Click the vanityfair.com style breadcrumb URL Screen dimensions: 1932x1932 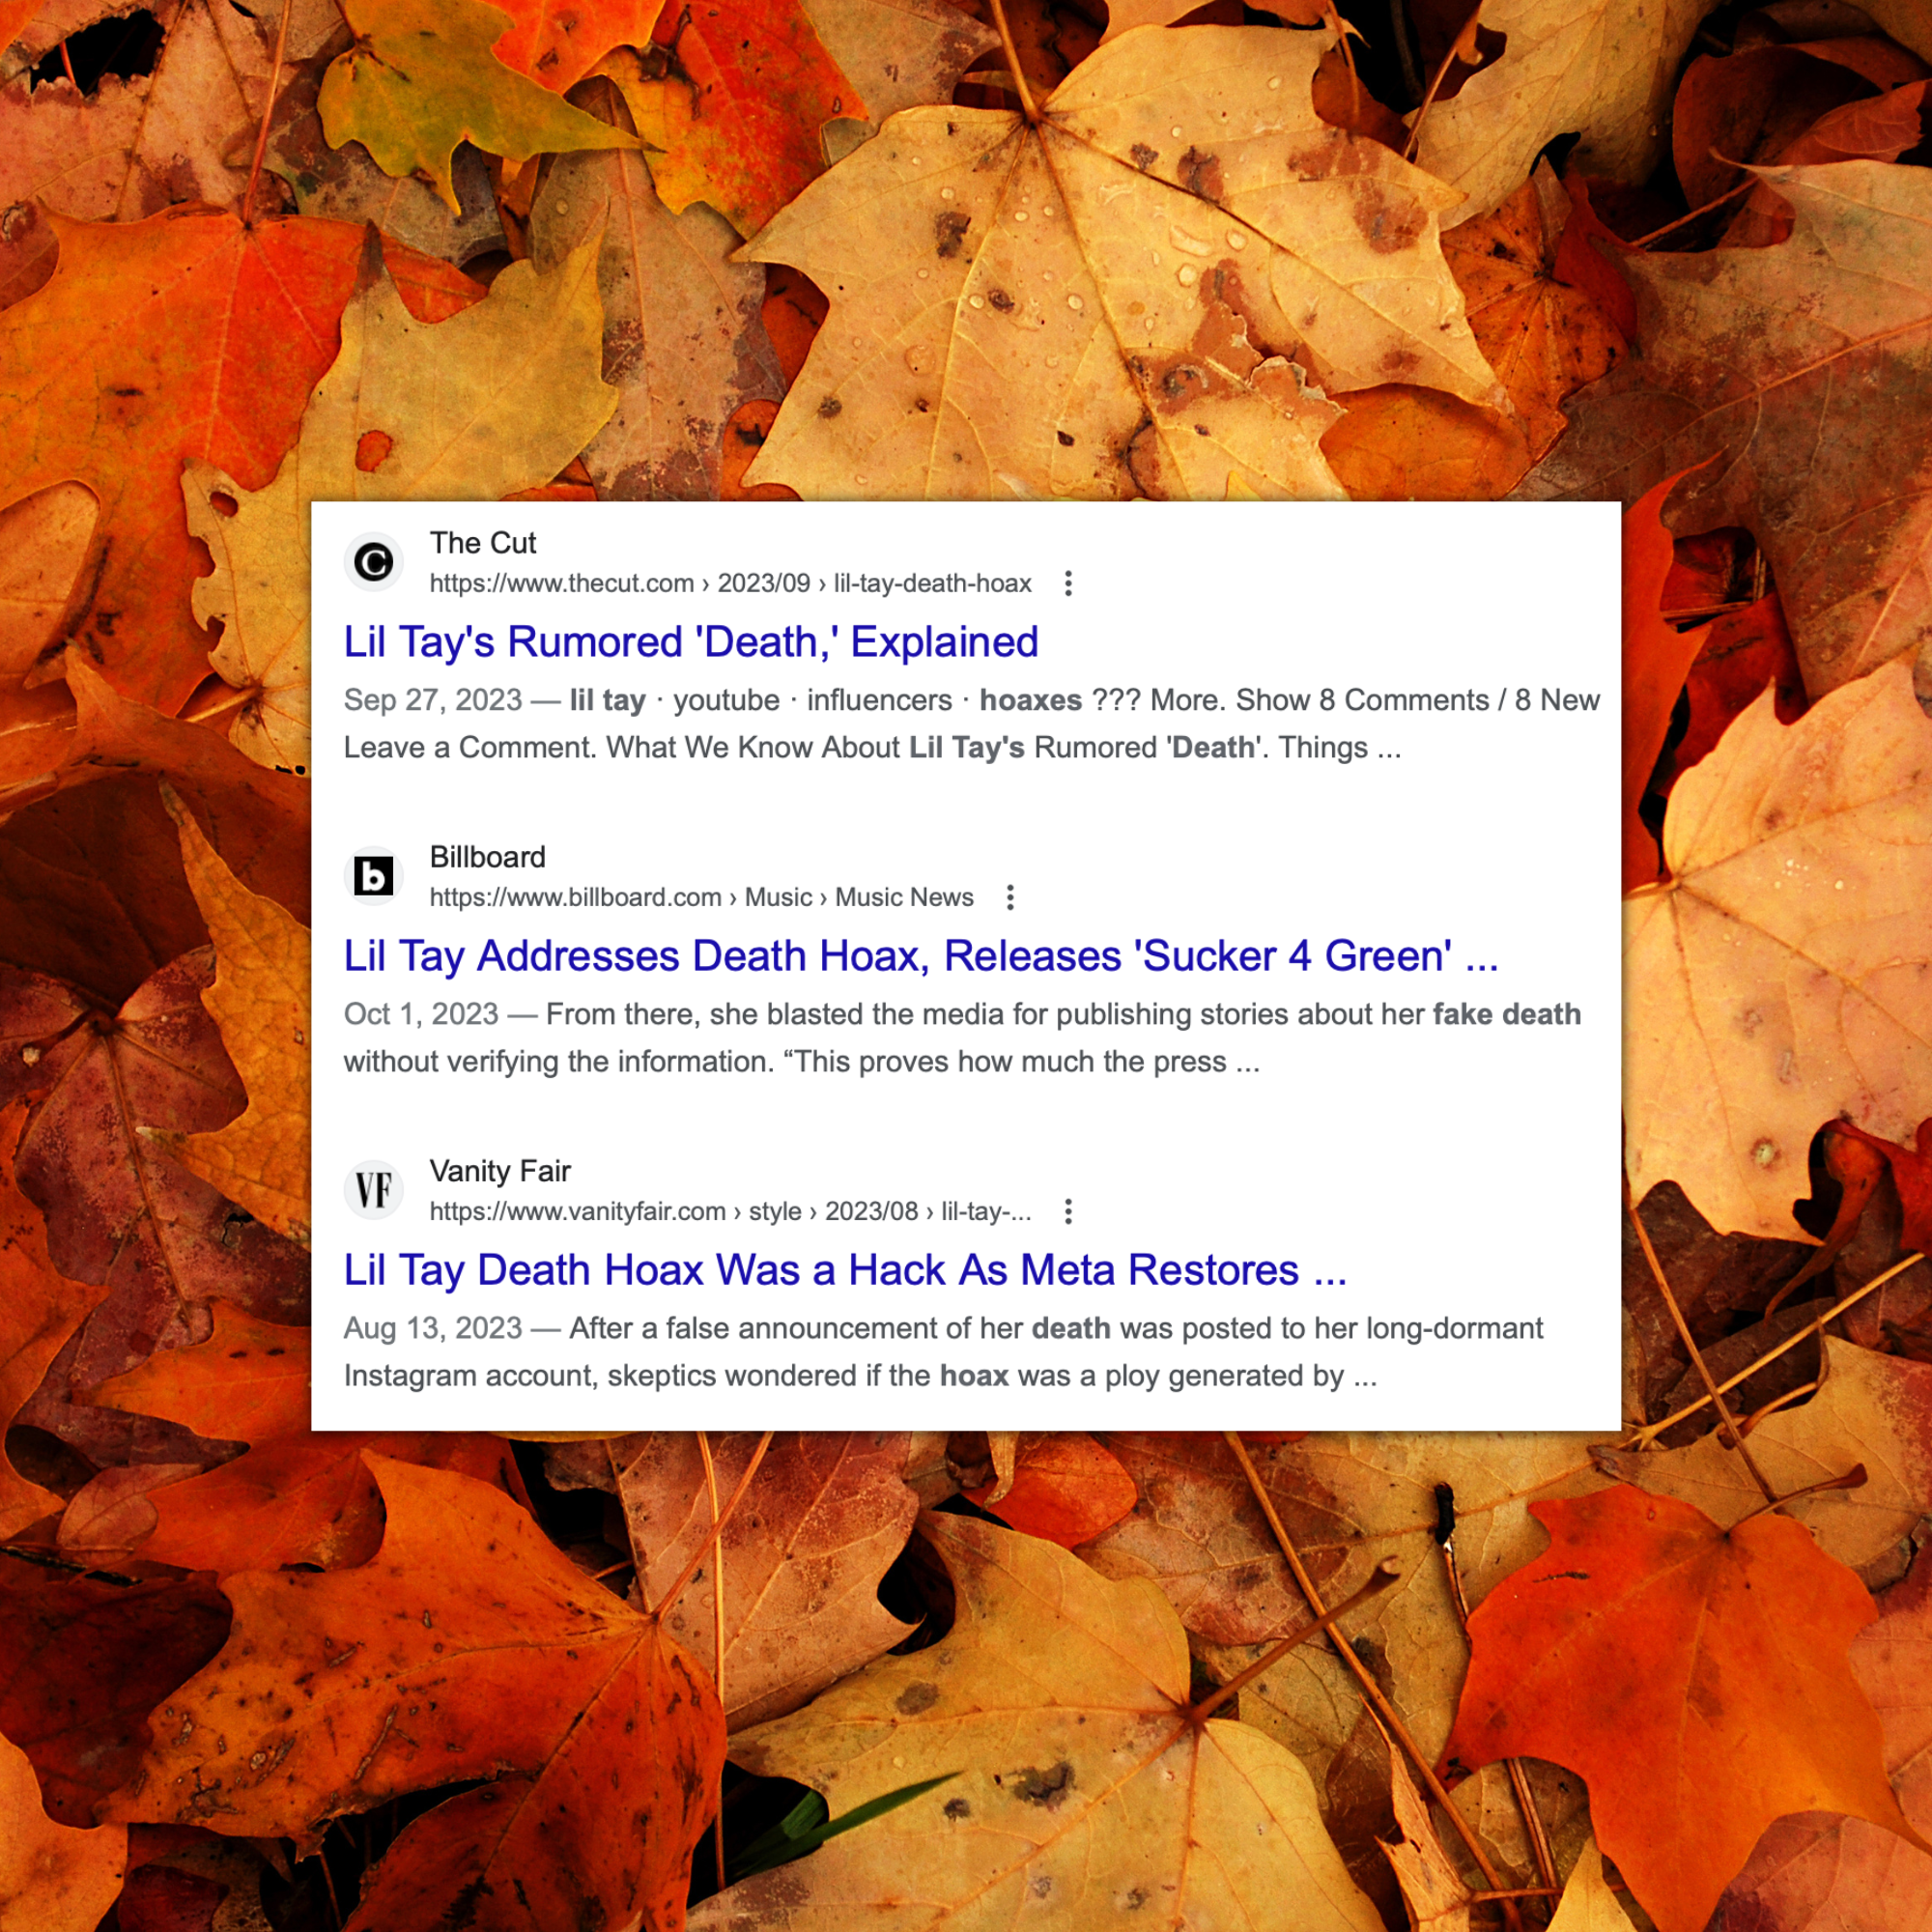pos(730,1211)
